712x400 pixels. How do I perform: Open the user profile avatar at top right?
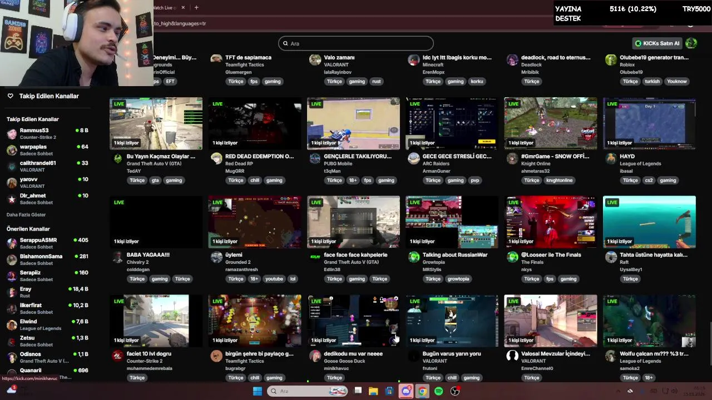pos(691,43)
